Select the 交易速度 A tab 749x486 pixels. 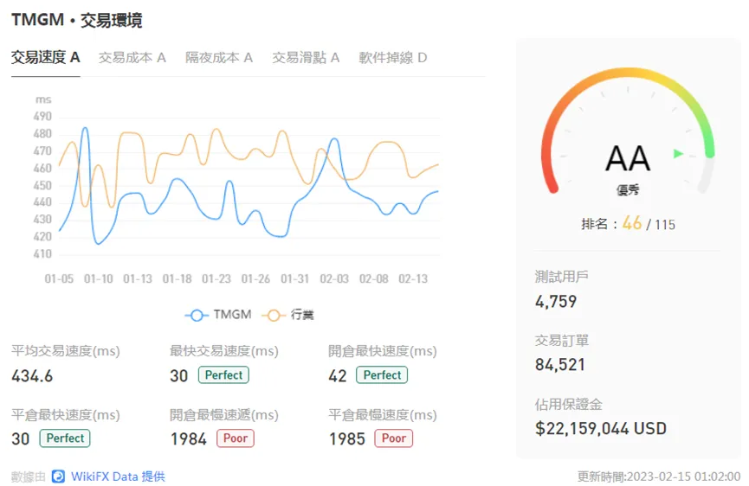pyautogui.click(x=45, y=58)
